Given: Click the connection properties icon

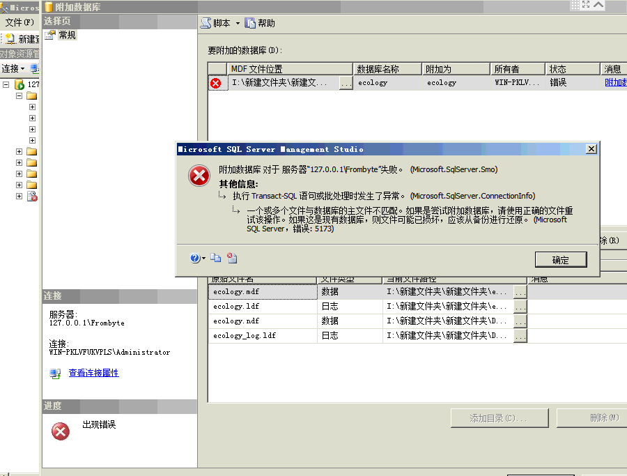Looking at the screenshot, I should tap(55, 374).
